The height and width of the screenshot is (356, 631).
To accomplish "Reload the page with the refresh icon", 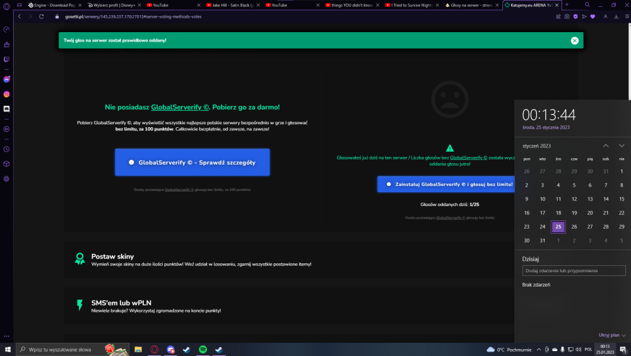I will (41, 16).
